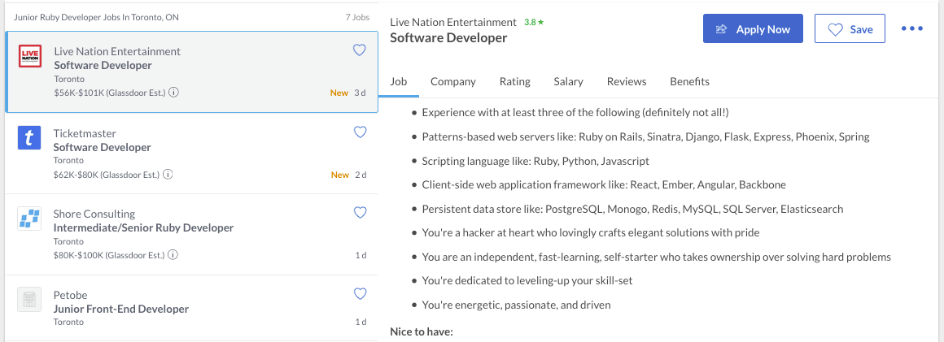944x342 pixels.
Task: Save Shore Consulting Ruby Developer with heart
Action: (x=360, y=213)
